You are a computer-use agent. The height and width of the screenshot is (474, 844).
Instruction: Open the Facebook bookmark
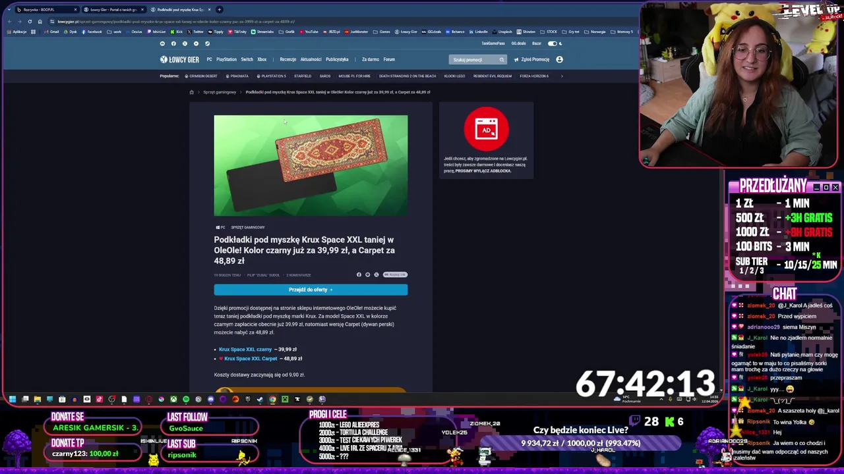(92, 32)
